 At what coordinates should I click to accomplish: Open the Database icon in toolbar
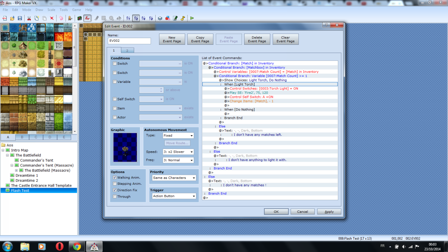[160, 18]
